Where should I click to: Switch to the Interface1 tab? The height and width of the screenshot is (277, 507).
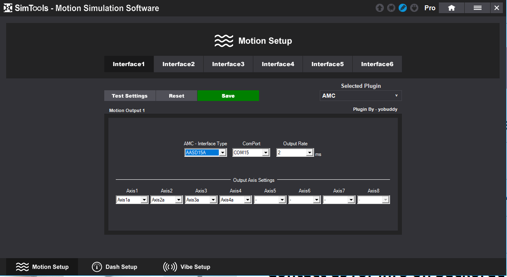(129, 64)
